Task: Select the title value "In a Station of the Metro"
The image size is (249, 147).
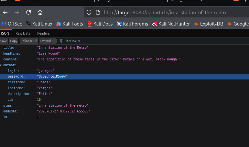Action: [x=63, y=47]
